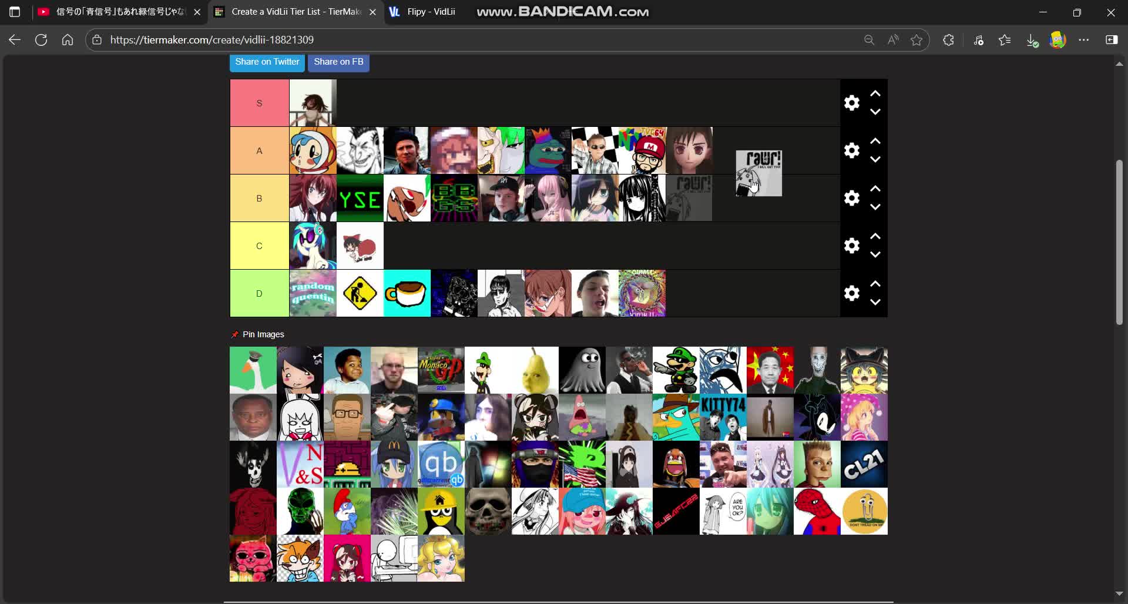Viewport: 1128px width, 604px height.
Task: Open settings gear for the D tier row
Action: tap(851, 293)
